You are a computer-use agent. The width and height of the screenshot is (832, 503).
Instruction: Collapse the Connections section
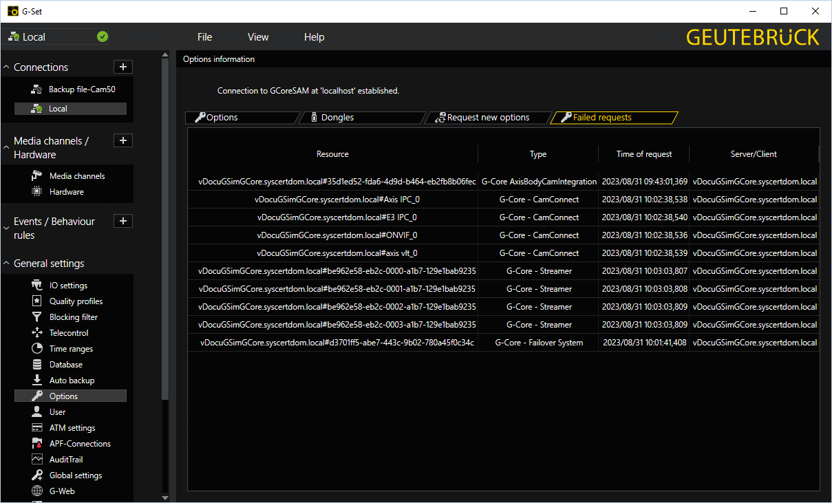(7, 67)
